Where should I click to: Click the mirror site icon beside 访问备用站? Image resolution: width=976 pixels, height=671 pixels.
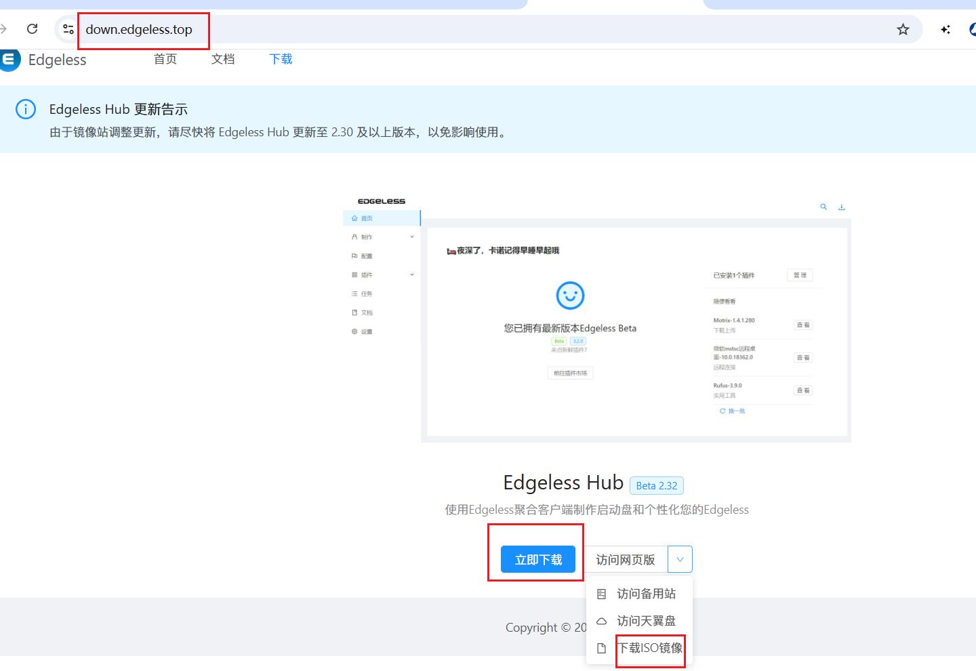pos(601,594)
